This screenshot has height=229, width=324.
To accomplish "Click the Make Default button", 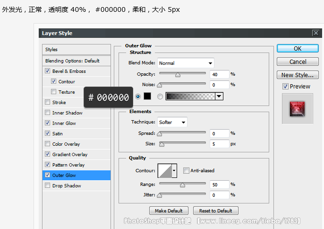I will pos(169,211).
